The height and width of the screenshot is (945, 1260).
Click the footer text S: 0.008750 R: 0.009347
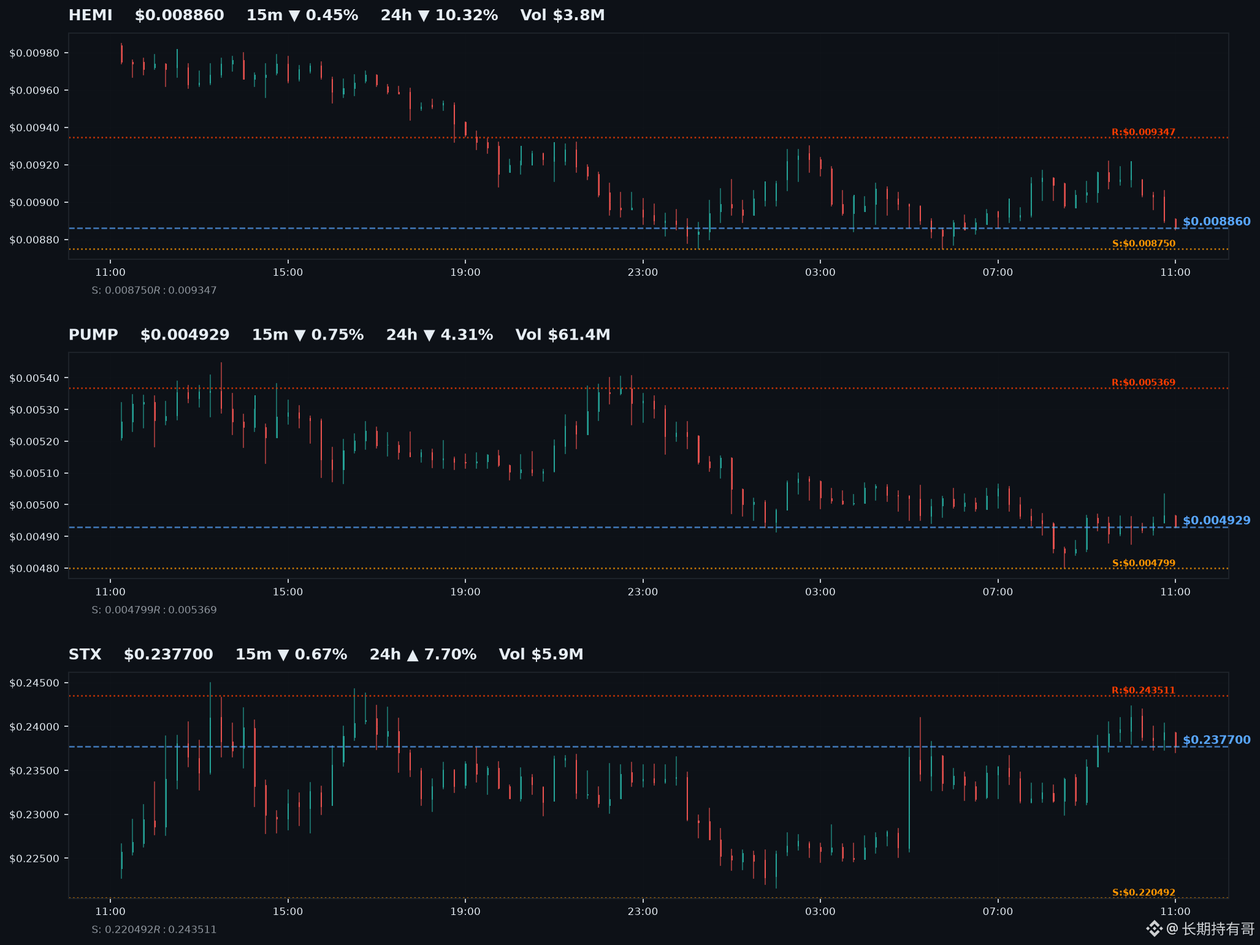point(154,290)
